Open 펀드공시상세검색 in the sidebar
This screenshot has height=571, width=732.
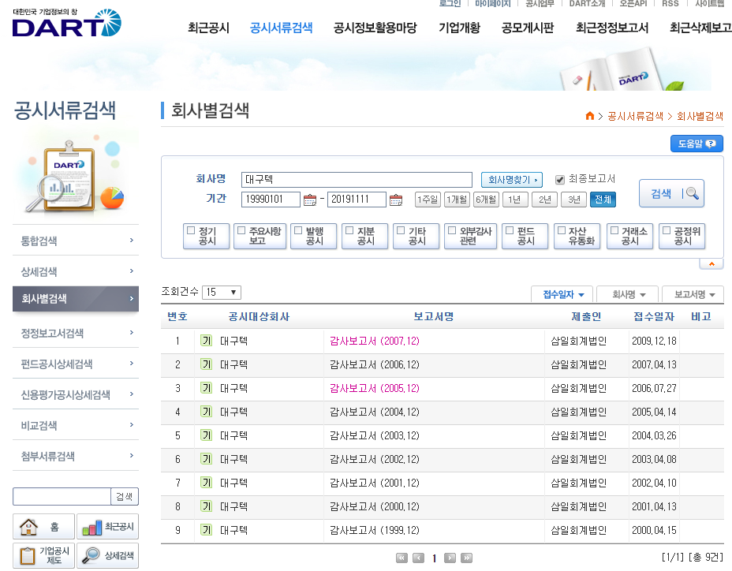(76, 364)
